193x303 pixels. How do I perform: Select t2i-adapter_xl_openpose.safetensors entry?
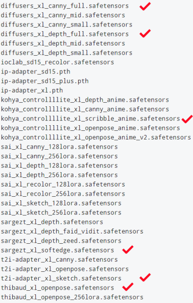pos(65,269)
